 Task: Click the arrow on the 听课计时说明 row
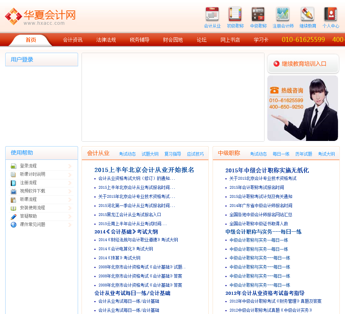(x=70, y=174)
